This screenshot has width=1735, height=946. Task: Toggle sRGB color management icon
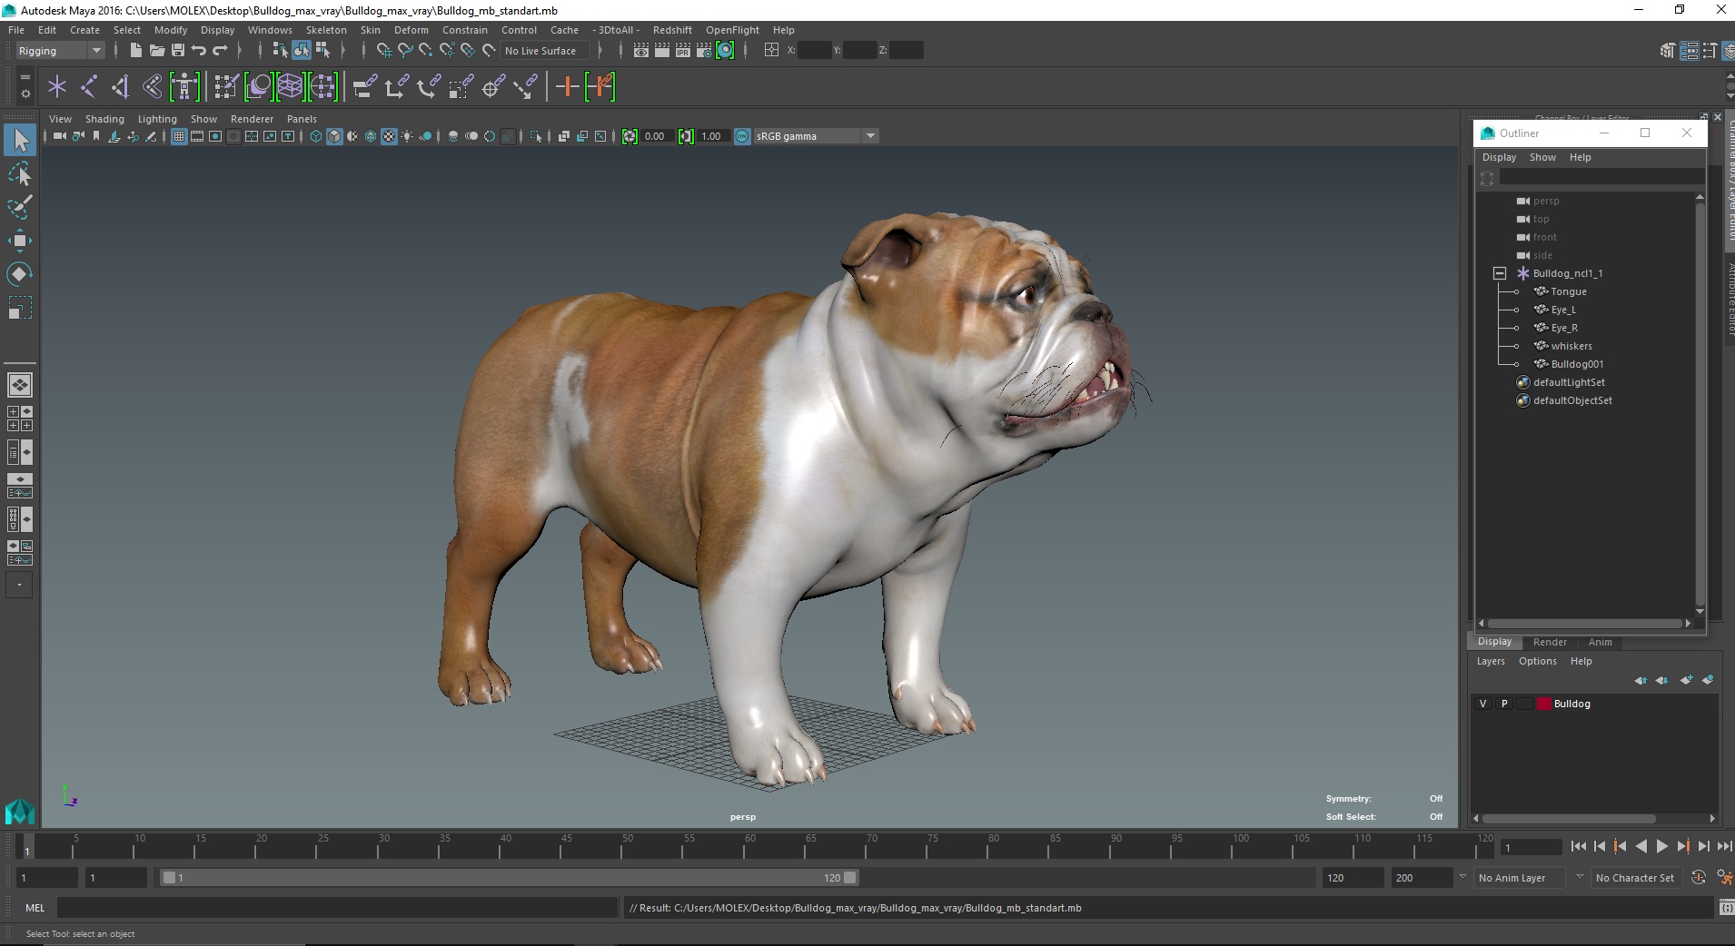click(x=742, y=136)
